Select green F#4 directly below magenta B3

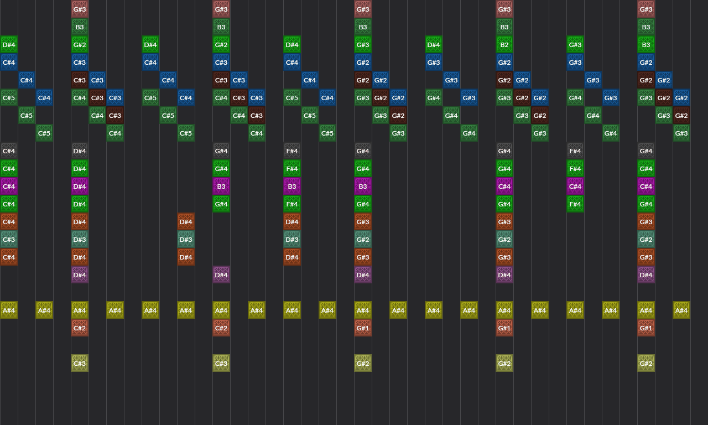click(x=292, y=204)
